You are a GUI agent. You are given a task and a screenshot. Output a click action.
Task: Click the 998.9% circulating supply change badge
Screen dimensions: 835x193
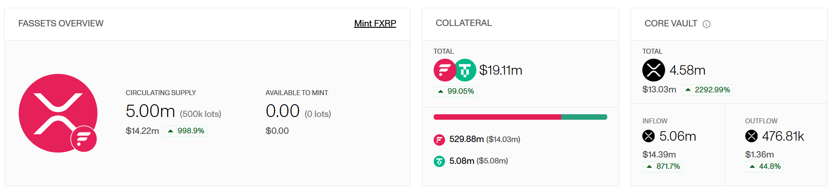pos(186,131)
